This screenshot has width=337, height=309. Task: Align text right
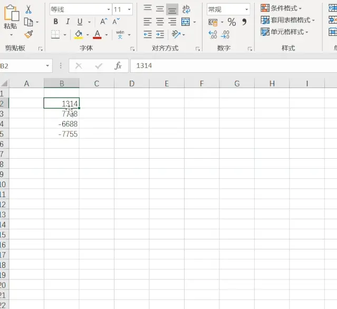172,22
